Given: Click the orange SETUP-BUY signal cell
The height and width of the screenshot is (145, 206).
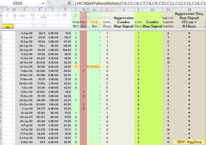Looking at the screenshot, I should (x=94, y=67).
